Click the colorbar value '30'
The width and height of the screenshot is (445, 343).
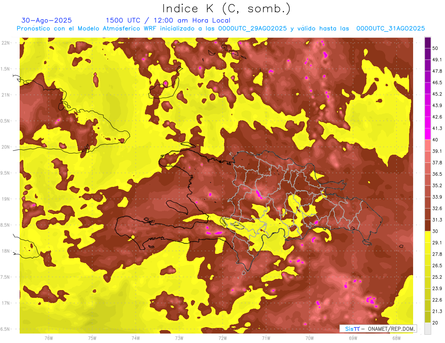(436, 231)
